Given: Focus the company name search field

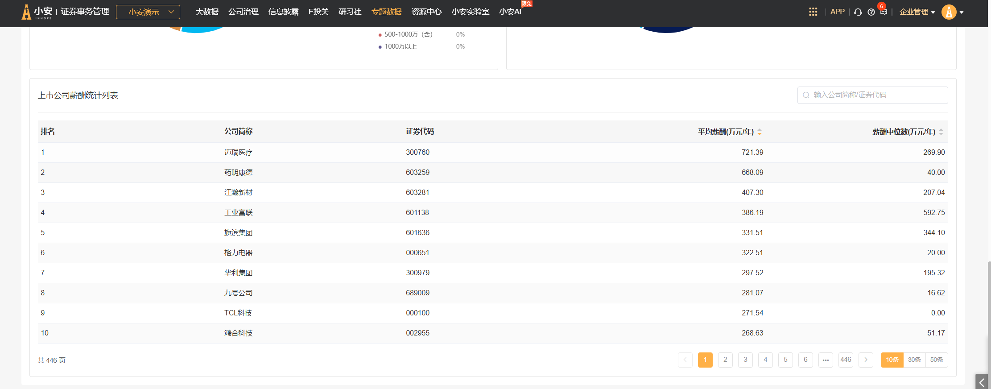Looking at the screenshot, I should pos(872,95).
